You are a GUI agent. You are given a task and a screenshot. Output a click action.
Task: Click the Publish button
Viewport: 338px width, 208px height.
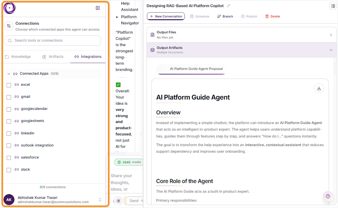pyautogui.click(x=249, y=16)
